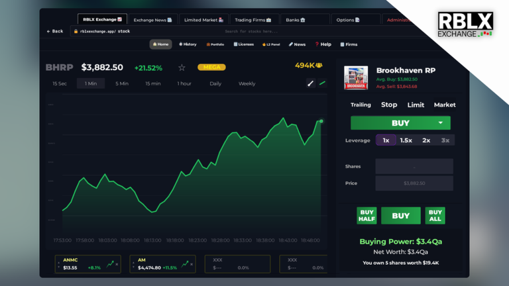Click the ANMC trend chart icon
Viewport: 509px width, 286px height.
point(110,263)
